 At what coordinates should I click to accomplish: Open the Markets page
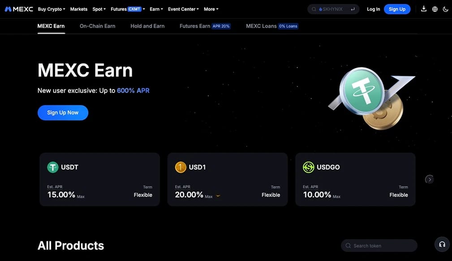point(79,9)
